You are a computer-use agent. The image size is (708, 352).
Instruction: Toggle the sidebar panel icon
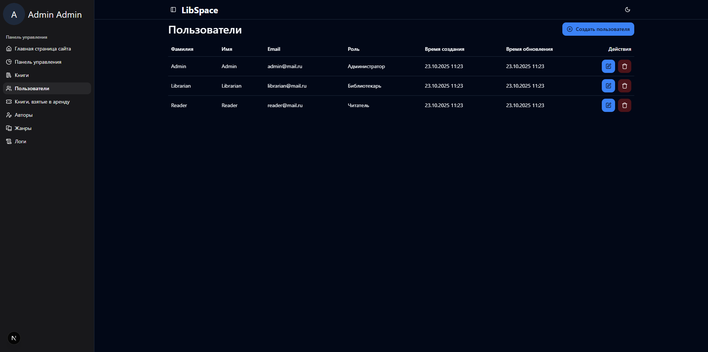173,10
